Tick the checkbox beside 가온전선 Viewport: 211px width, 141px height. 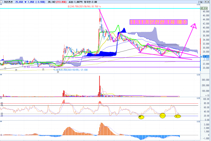[1, 2]
